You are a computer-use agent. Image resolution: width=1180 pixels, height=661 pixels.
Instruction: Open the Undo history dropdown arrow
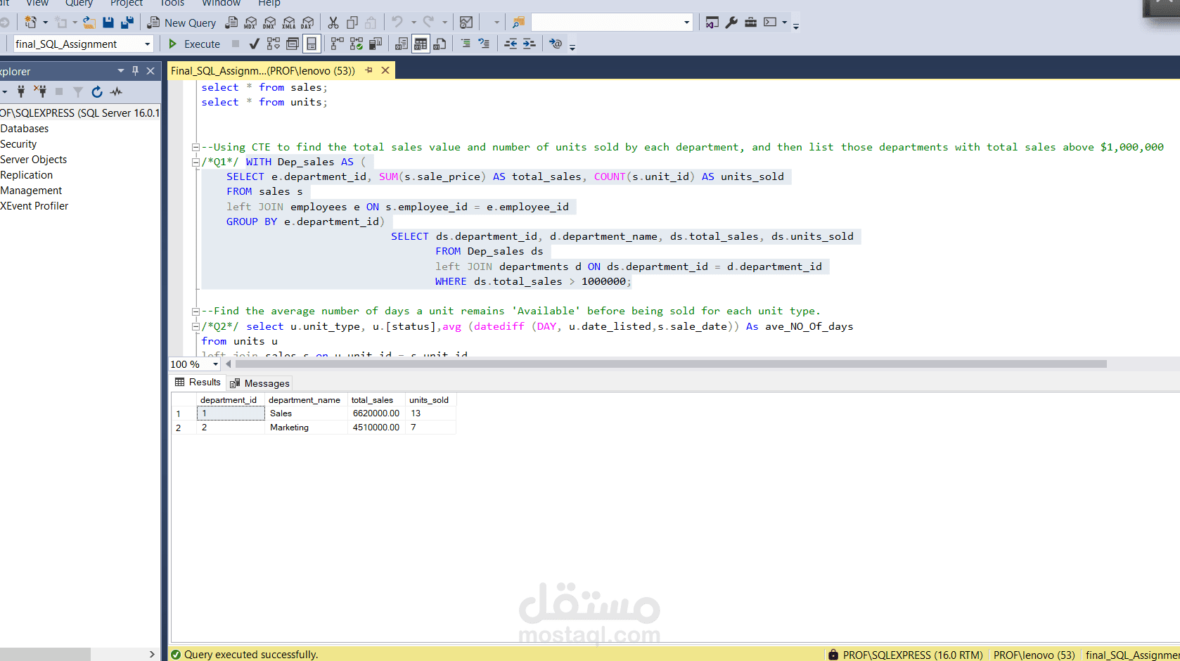413,23
